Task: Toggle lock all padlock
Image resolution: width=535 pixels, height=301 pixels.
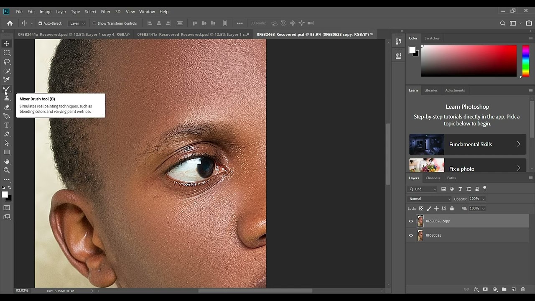Action: pyautogui.click(x=452, y=208)
